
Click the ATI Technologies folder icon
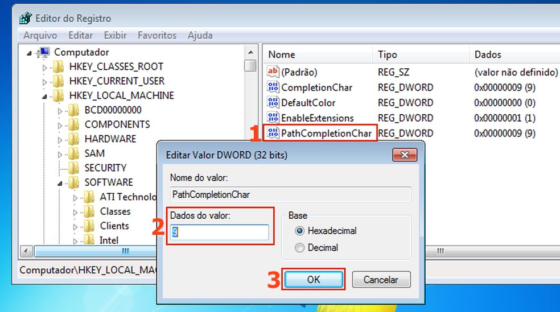point(89,197)
